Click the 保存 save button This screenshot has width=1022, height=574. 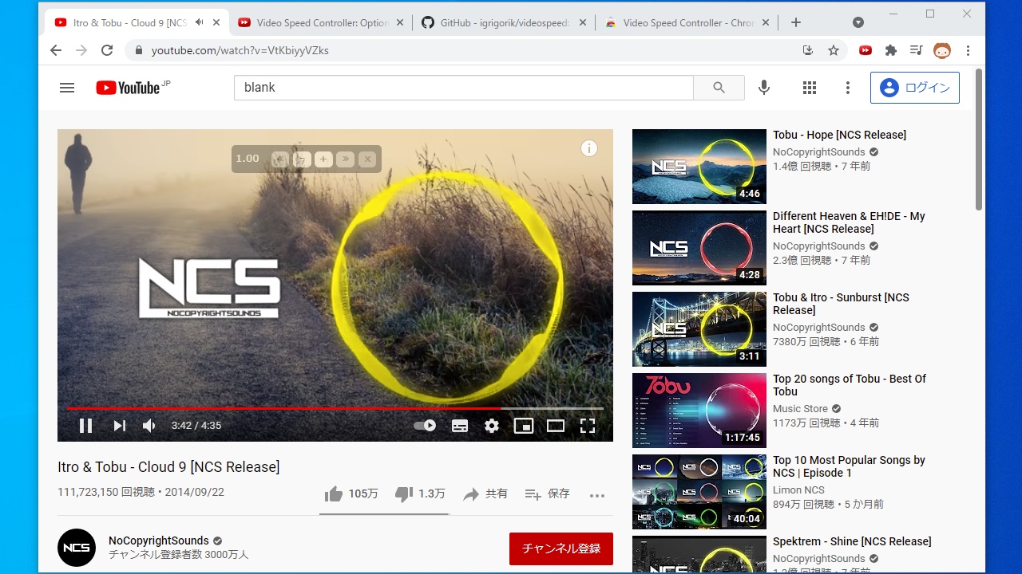point(547,494)
